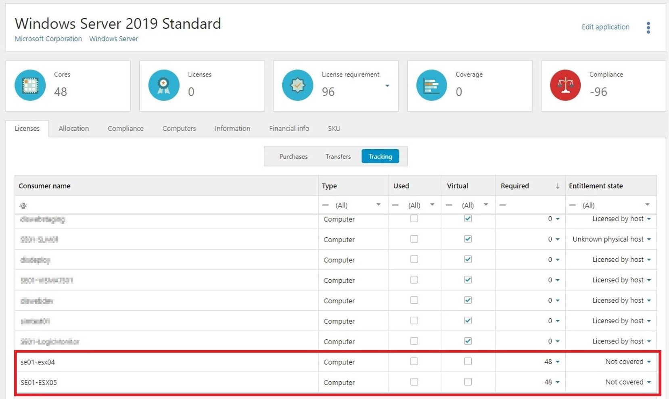Show the Purchases view
Viewport: 669px width, 399px height.
point(293,157)
